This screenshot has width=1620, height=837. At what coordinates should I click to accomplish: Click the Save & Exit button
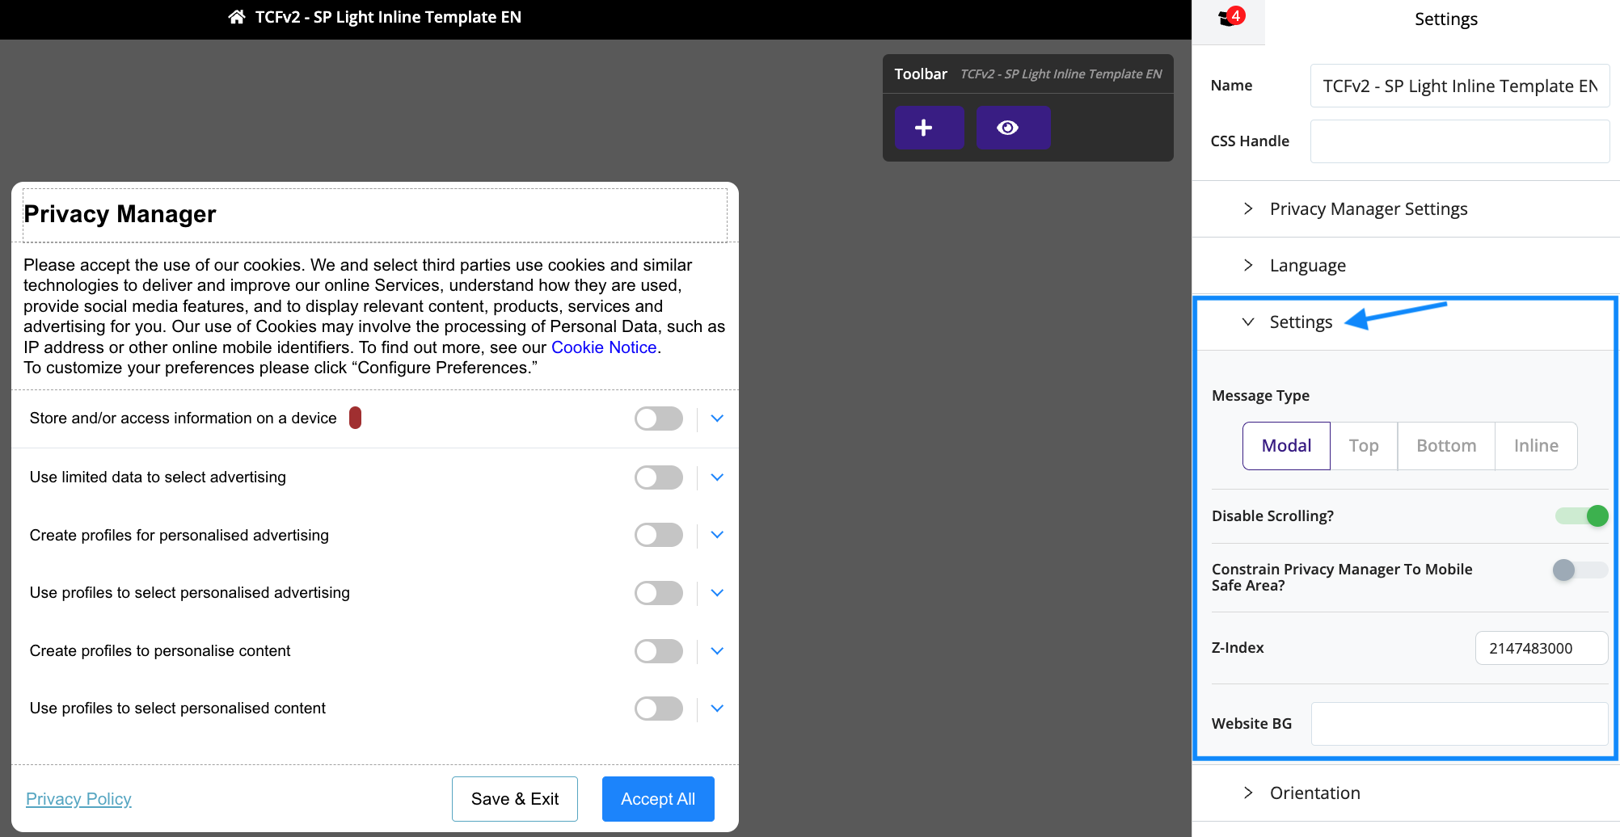515,799
